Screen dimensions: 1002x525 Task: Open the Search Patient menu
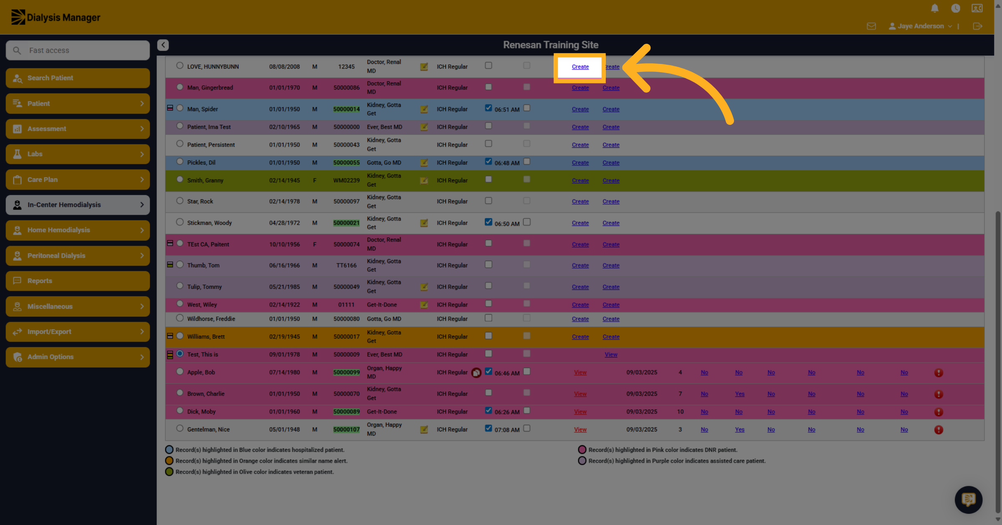point(78,78)
